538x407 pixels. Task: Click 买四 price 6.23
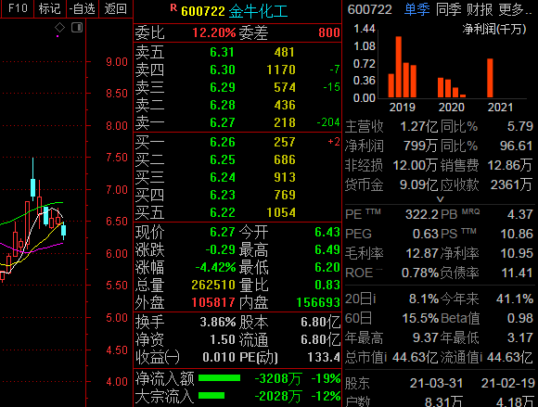(x=223, y=195)
